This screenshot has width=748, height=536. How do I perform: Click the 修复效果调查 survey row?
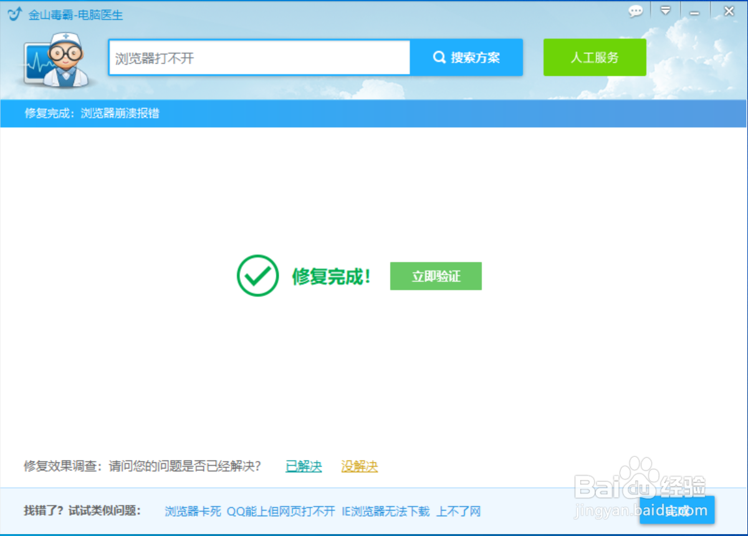click(x=150, y=466)
